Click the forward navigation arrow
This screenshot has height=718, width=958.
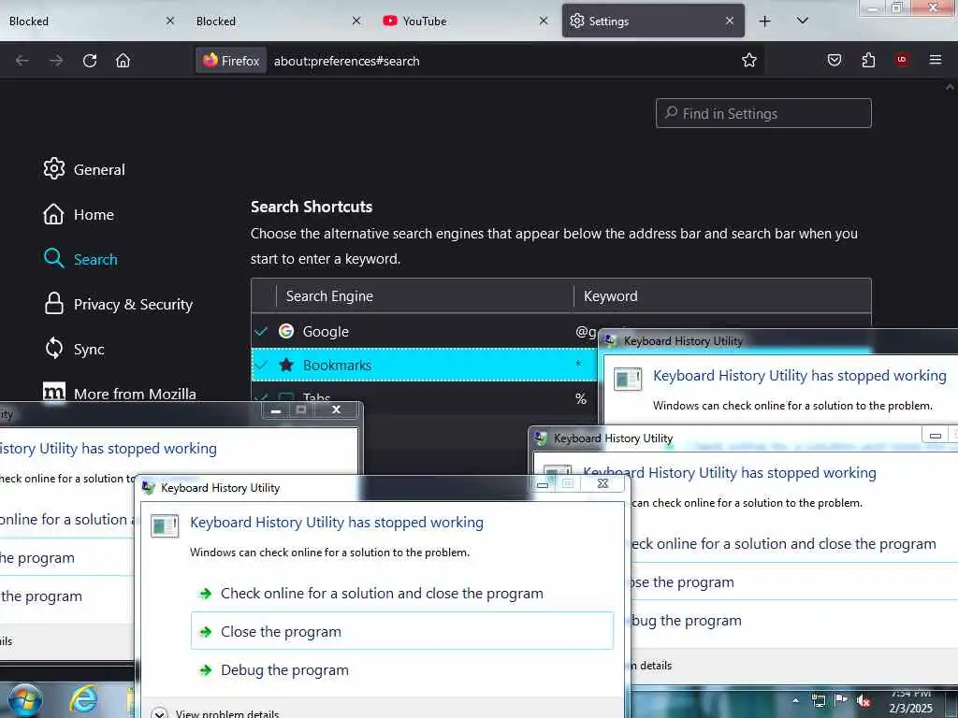pyautogui.click(x=55, y=61)
